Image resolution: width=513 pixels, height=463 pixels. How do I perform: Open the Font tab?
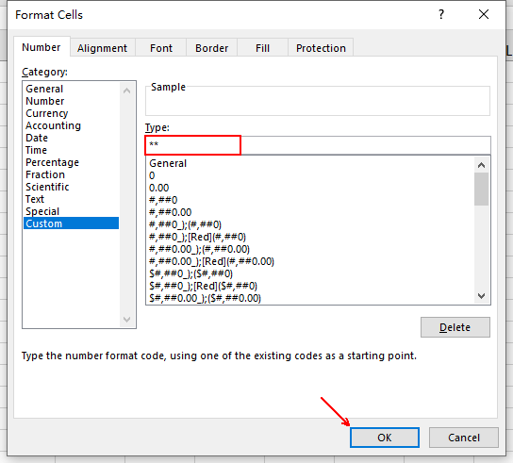[x=161, y=48]
